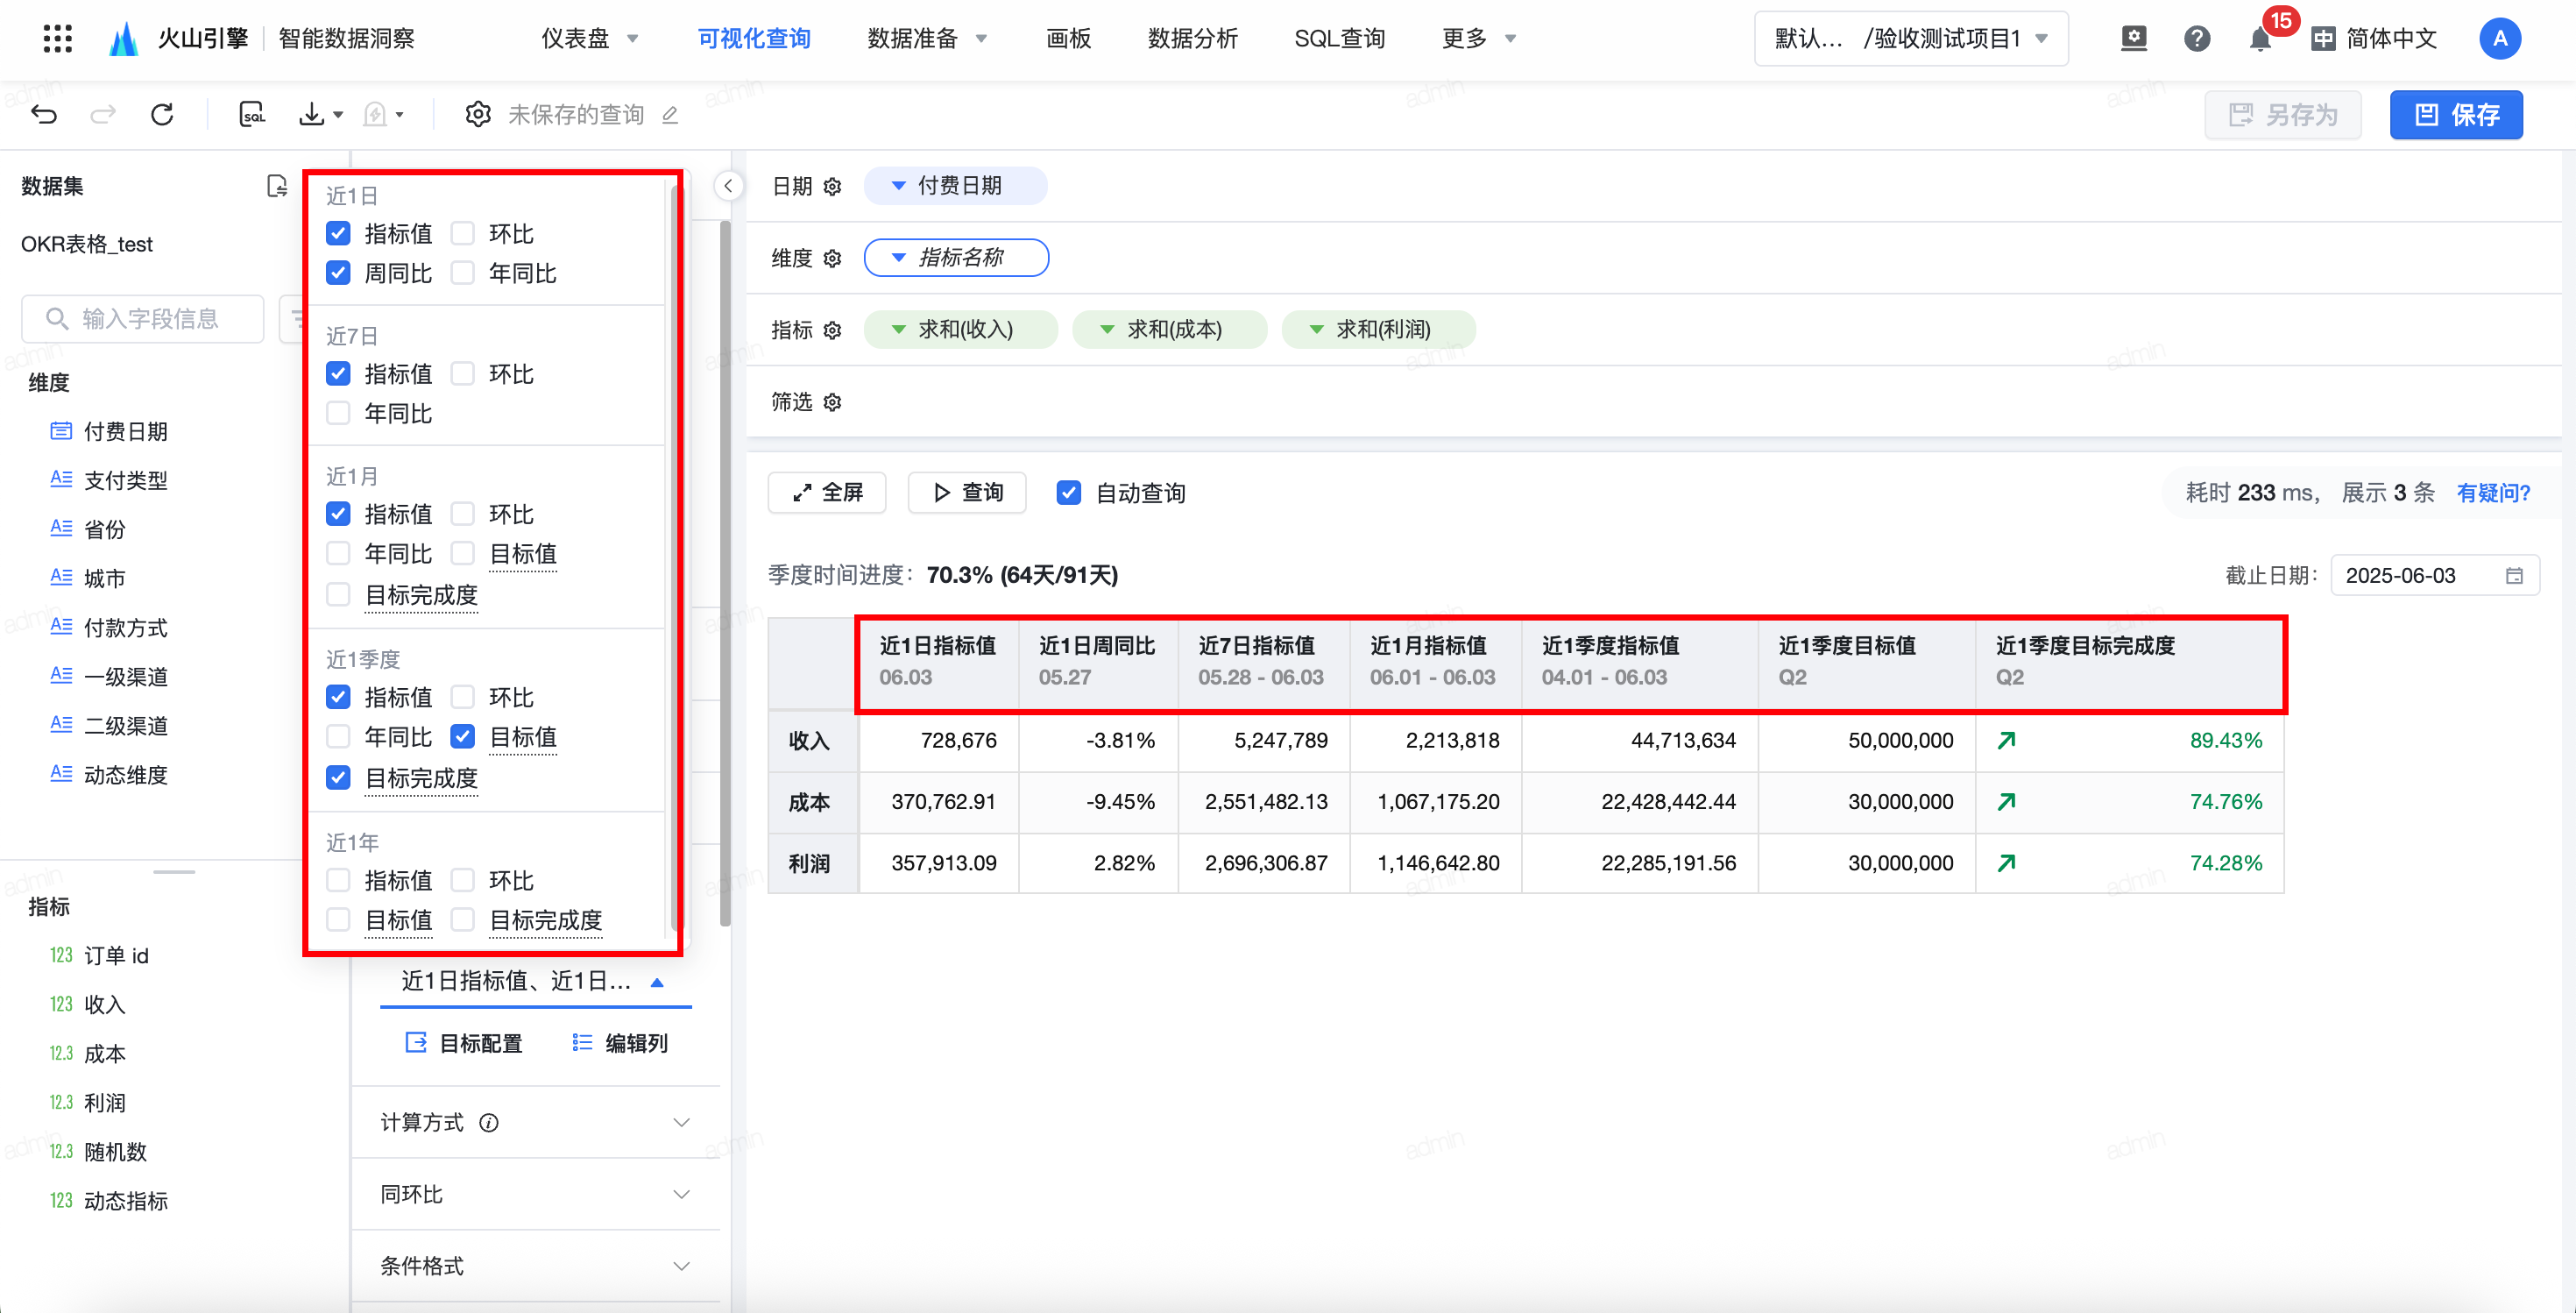Open the 仪表盘 dropdown menu
2576x1313 pixels.
click(590, 39)
